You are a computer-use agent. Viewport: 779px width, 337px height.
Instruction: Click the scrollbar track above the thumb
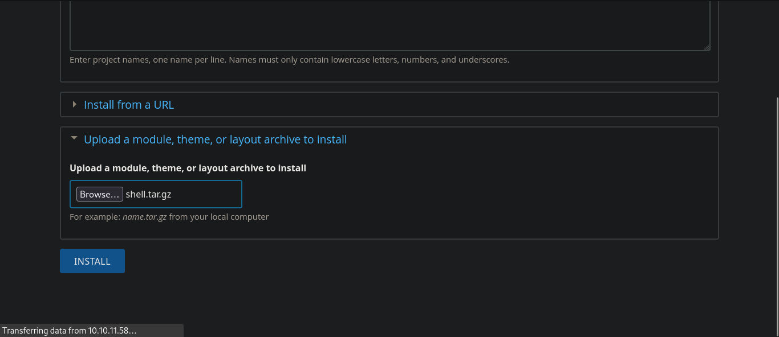click(x=776, y=46)
